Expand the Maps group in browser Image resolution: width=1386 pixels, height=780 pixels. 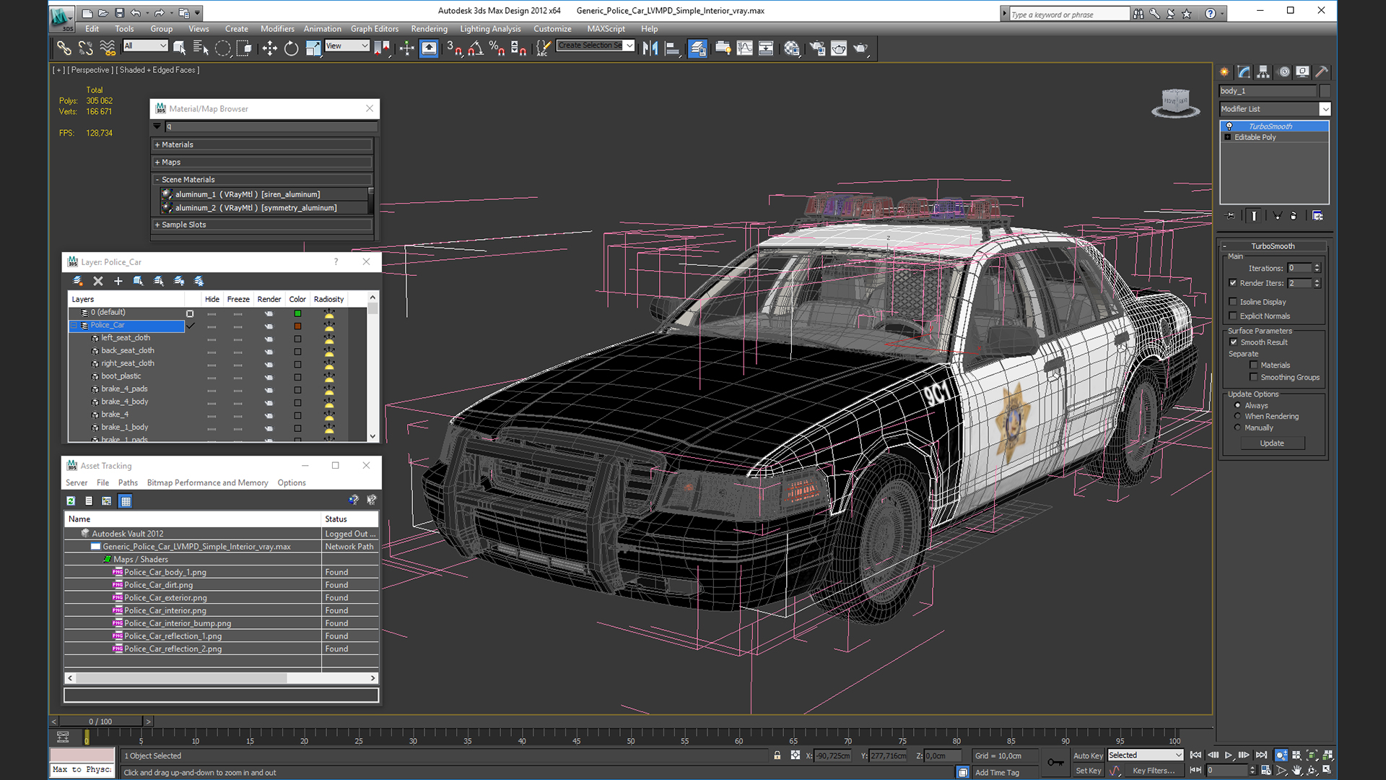(x=262, y=162)
